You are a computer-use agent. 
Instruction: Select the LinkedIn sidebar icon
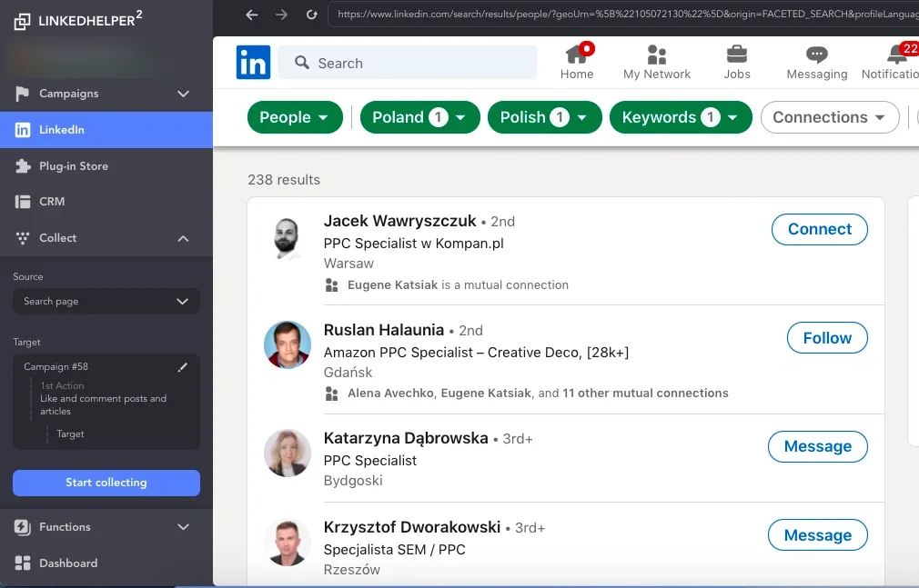pyautogui.click(x=22, y=130)
